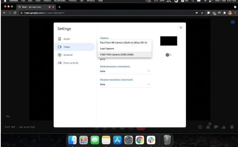The height and width of the screenshot is (147, 238).
Task: Open a new Chrome tab
Action: 59,7
